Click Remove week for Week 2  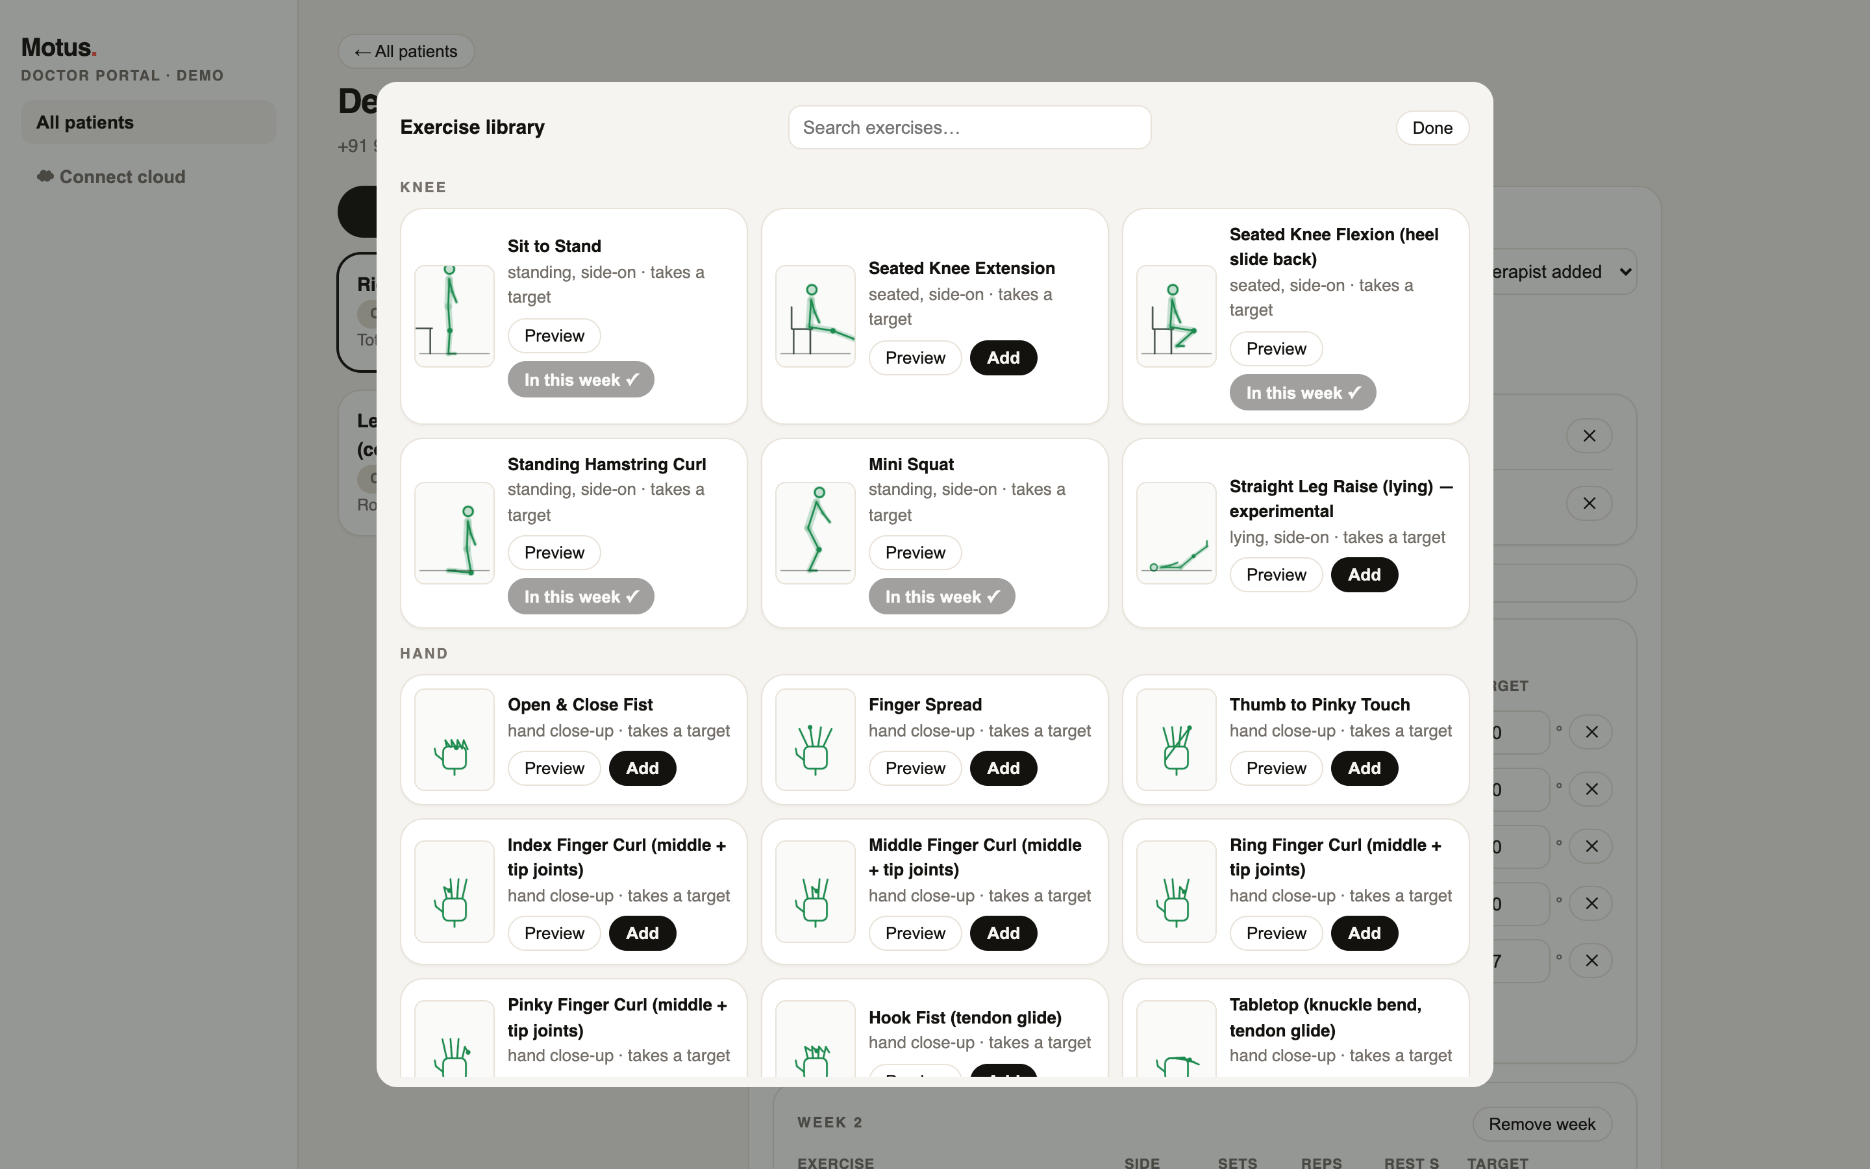pos(1541,1124)
